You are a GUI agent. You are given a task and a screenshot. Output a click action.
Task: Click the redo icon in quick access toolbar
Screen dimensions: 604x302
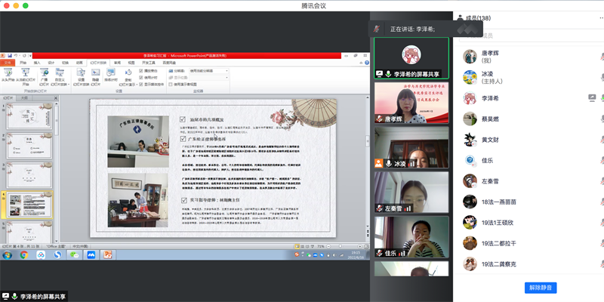coord(24,56)
